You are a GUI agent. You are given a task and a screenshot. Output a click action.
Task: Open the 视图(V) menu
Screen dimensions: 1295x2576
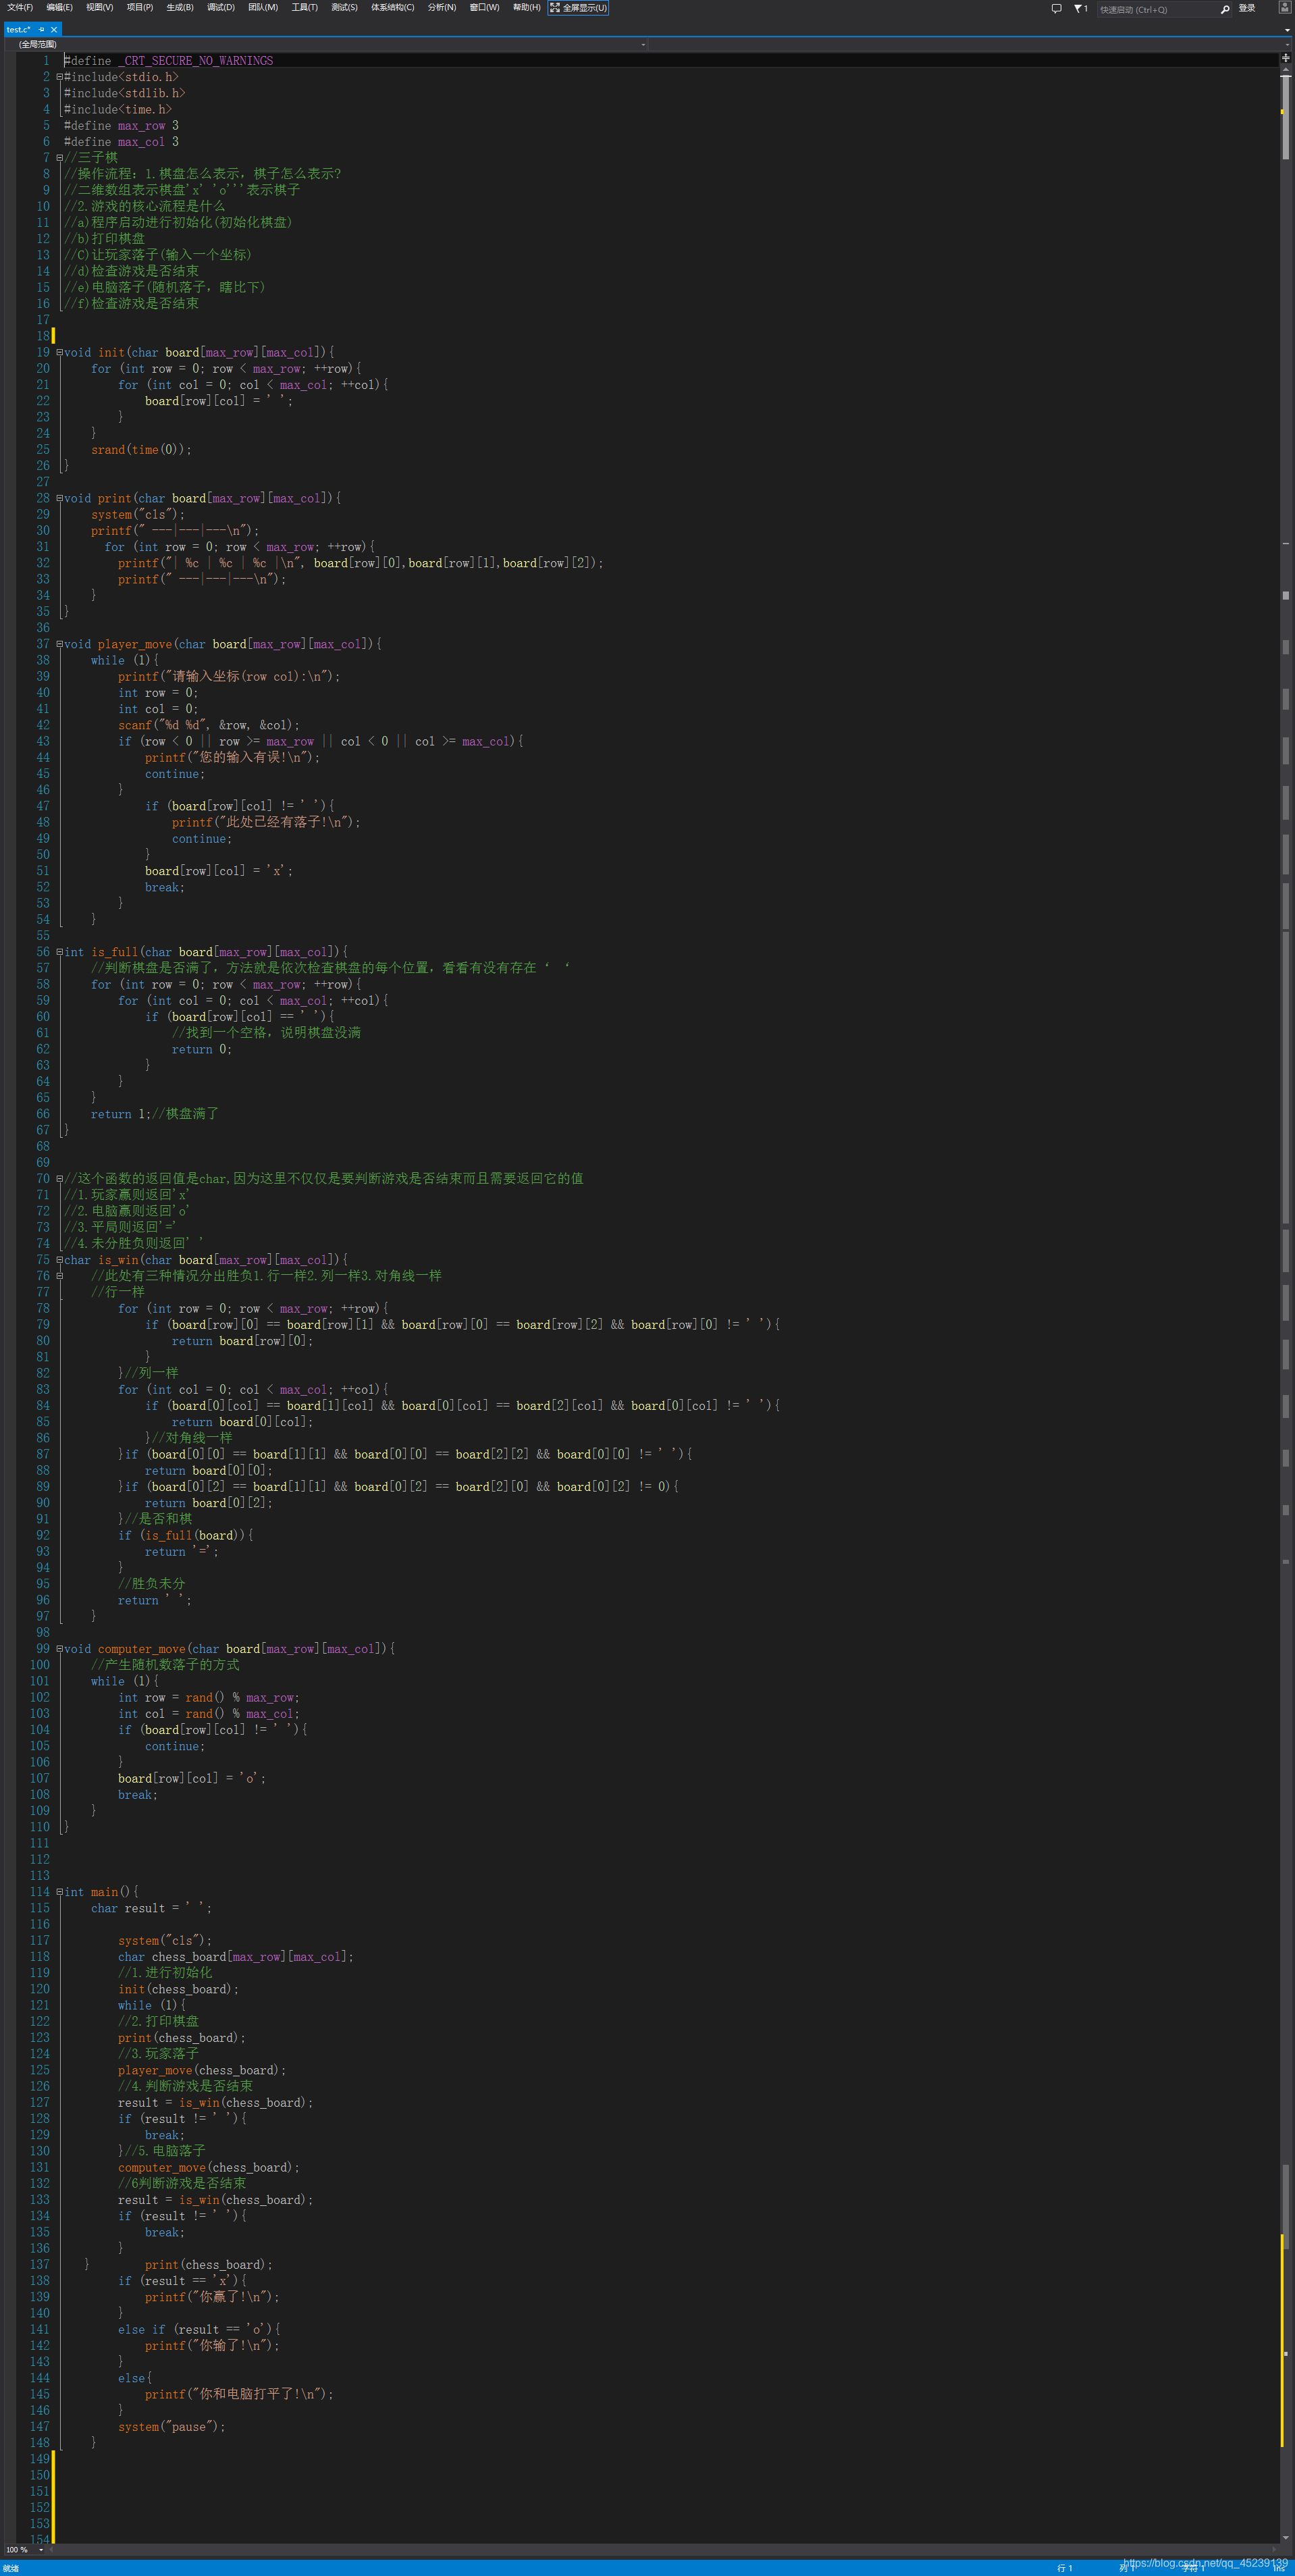click(99, 8)
